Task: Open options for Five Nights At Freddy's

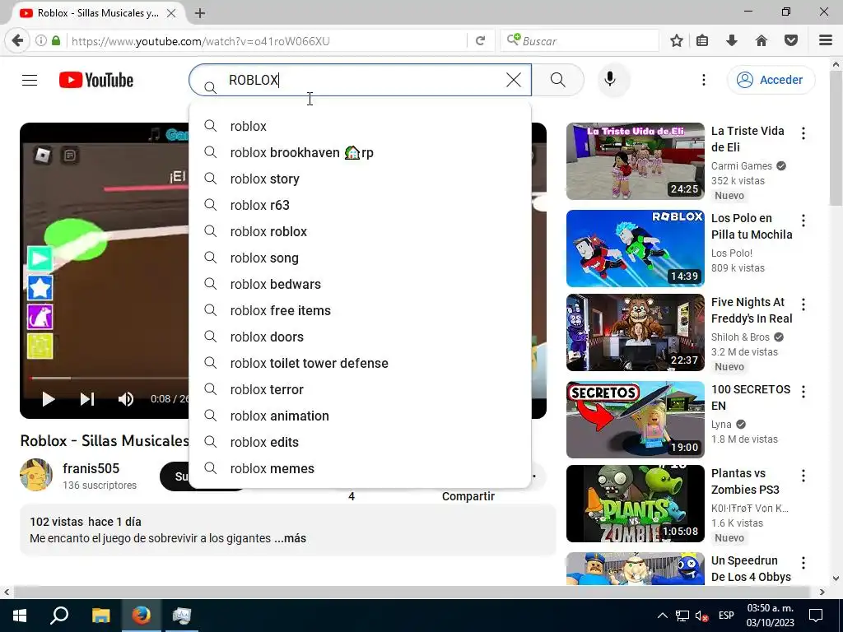Action: [803, 304]
